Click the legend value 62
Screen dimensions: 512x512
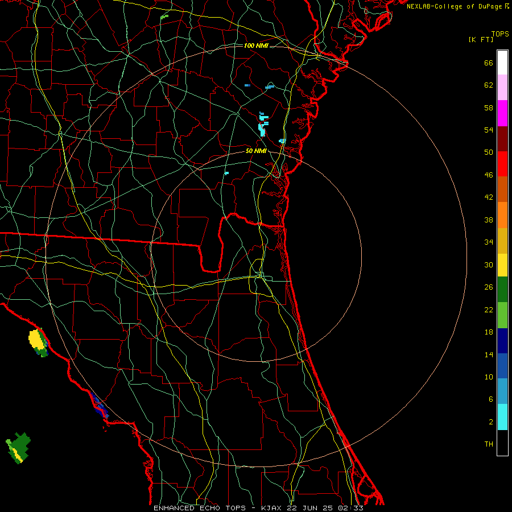[x=489, y=85]
